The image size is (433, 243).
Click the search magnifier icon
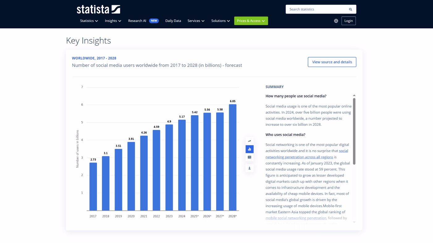coord(350,9)
